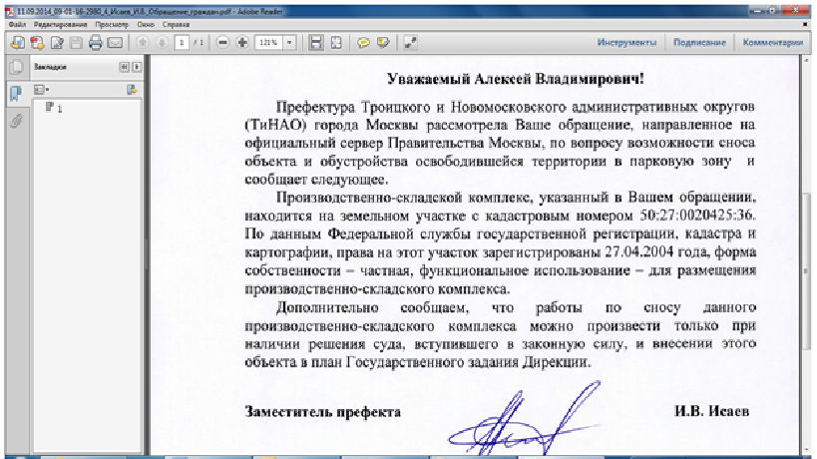Toggle the bookmarks panel icon in sidebar
Screen dimensions: 817x459
(x=15, y=94)
